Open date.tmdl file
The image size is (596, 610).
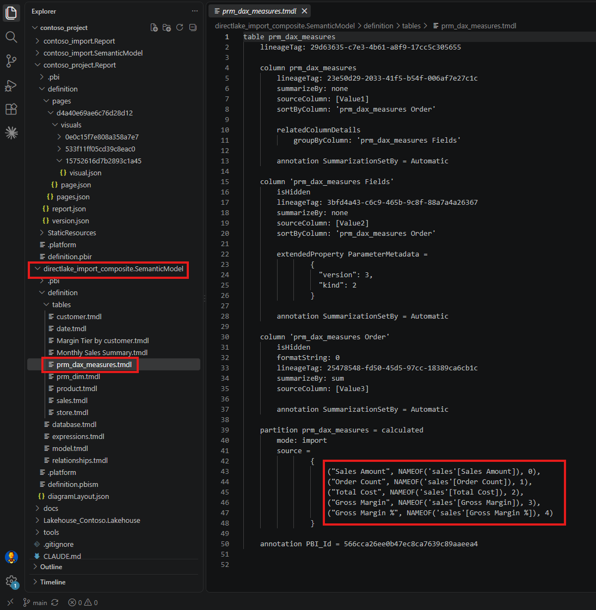pos(71,329)
